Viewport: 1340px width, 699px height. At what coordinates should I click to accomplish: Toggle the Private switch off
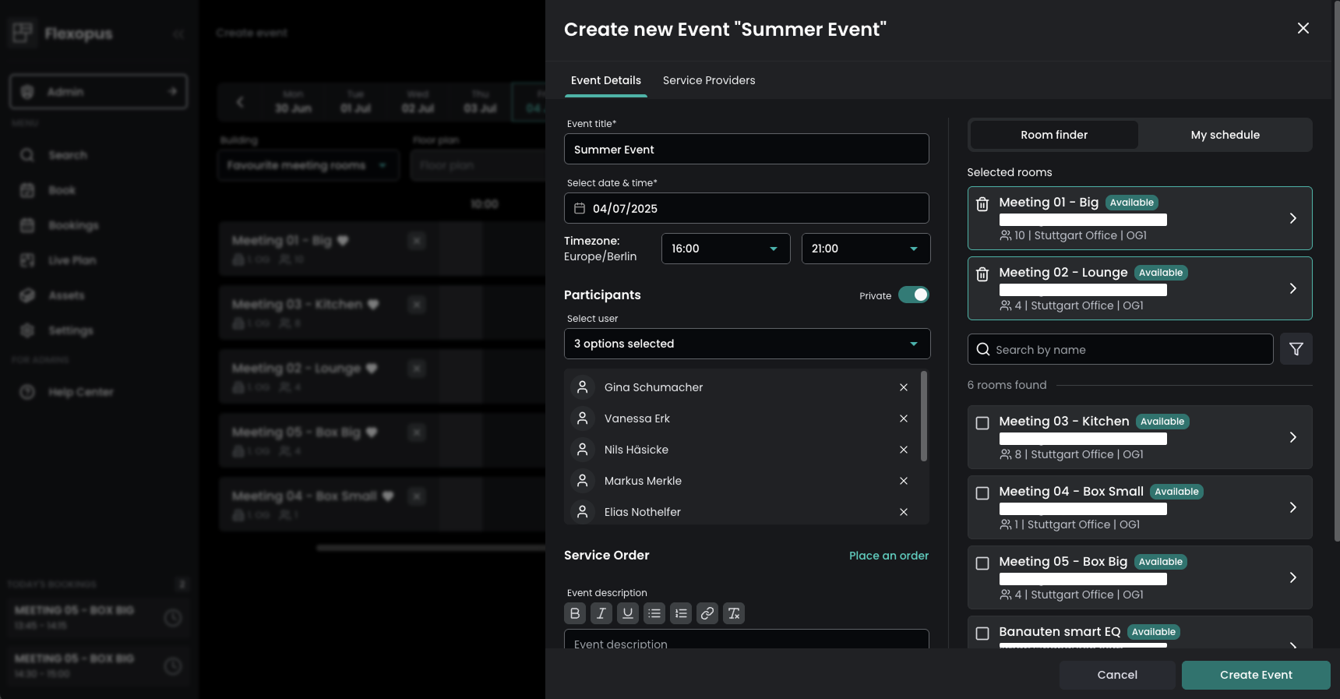point(913,295)
